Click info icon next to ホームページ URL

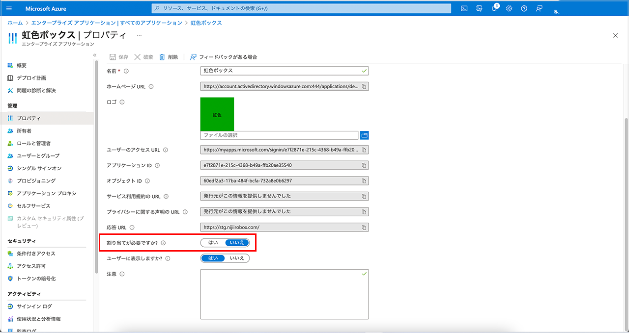[151, 87]
